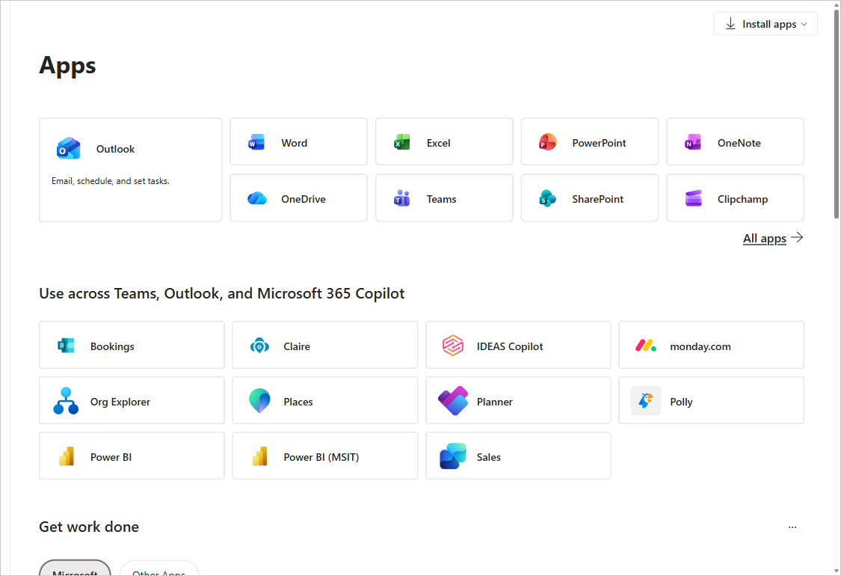Launch Word via its blue icon
The height and width of the screenshot is (576, 841).
(x=256, y=143)
